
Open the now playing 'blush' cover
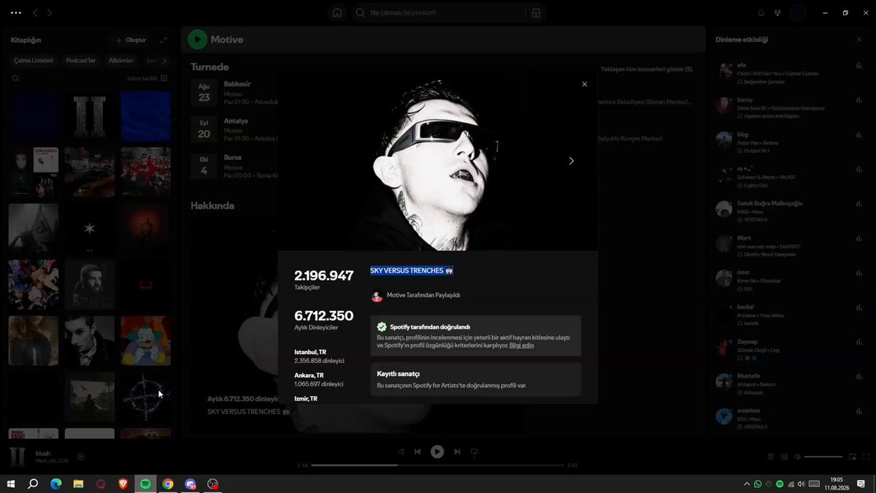click(x=18, y=456)
